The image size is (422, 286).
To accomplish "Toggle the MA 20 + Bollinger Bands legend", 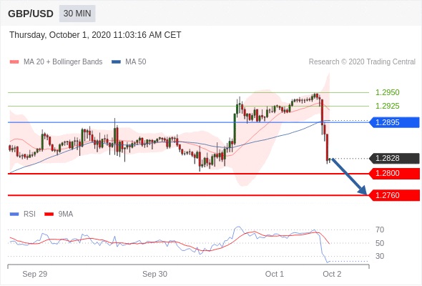I will 63,62.
